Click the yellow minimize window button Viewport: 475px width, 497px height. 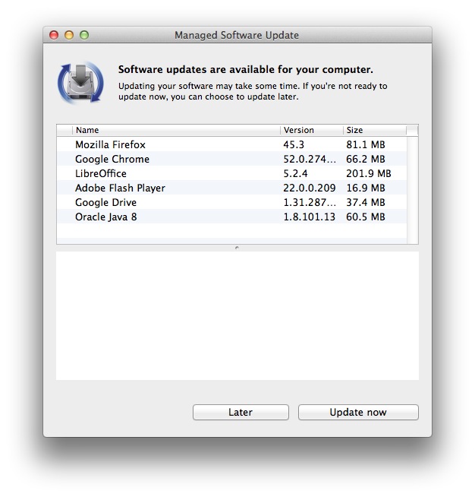click(x=69, y=35)
